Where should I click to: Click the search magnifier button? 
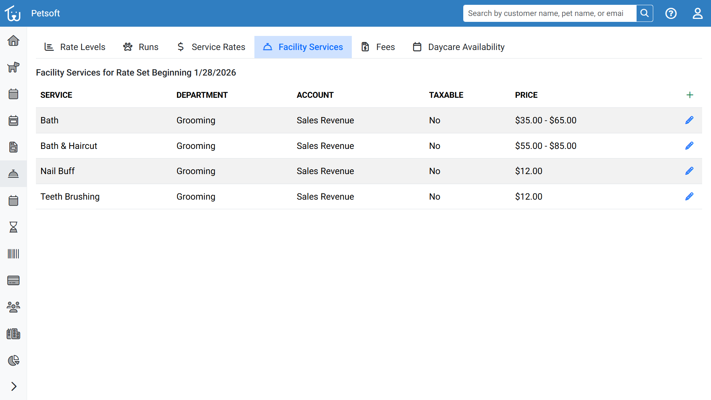(644, 13)
